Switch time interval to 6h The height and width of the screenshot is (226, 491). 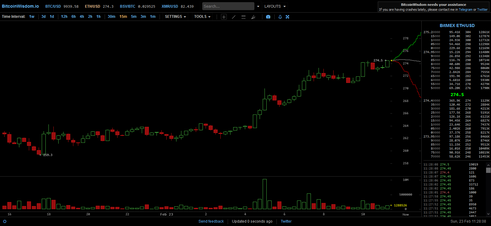(x=74, y=17)
